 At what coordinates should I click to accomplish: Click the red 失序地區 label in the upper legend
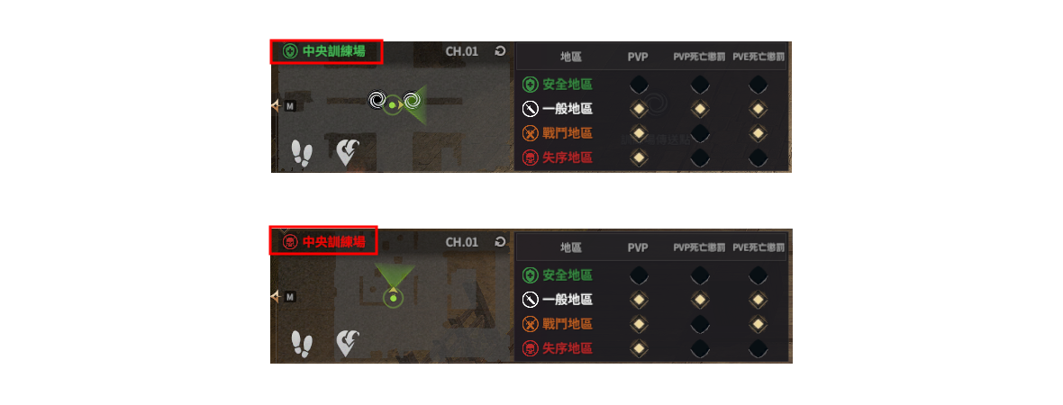568,157
